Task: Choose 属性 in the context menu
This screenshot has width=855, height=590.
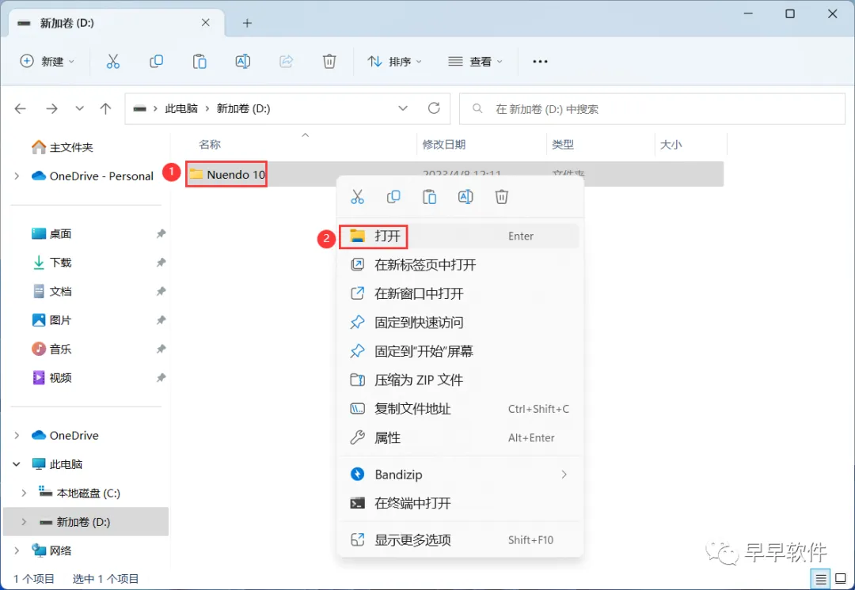Action: click(x=460, y=438)
